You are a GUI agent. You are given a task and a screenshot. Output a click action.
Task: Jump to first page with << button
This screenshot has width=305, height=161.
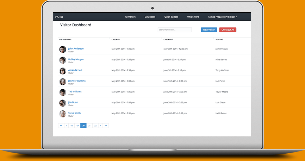point(61,125)
